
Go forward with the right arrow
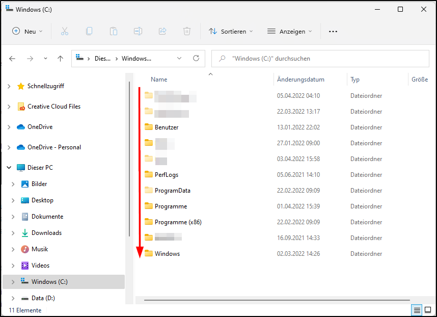click(x=30, y=59)
